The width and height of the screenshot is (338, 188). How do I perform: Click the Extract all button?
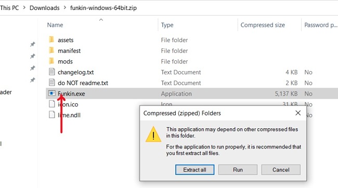194,170
